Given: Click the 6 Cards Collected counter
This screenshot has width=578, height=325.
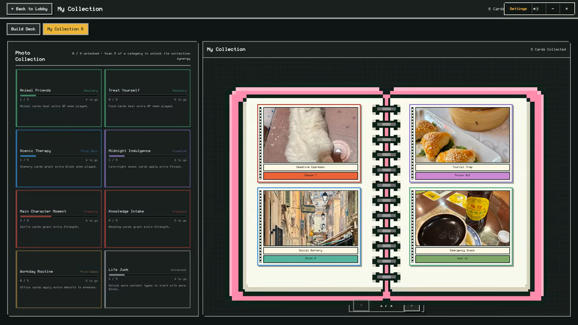Looking at the screenshot, I should pos(548,49).
